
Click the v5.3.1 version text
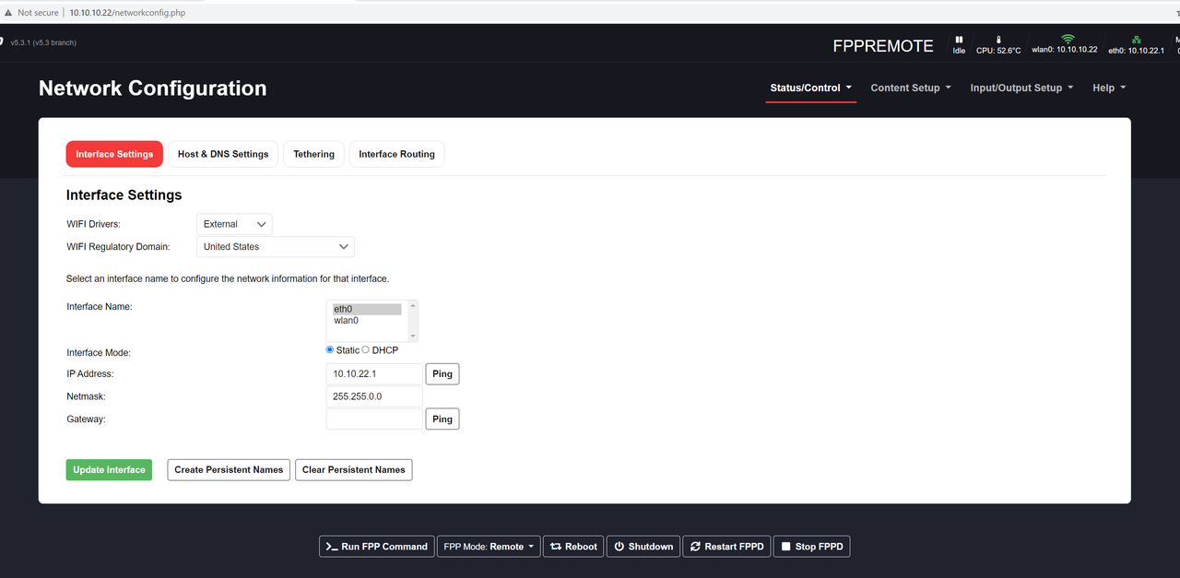pos(43,42)
